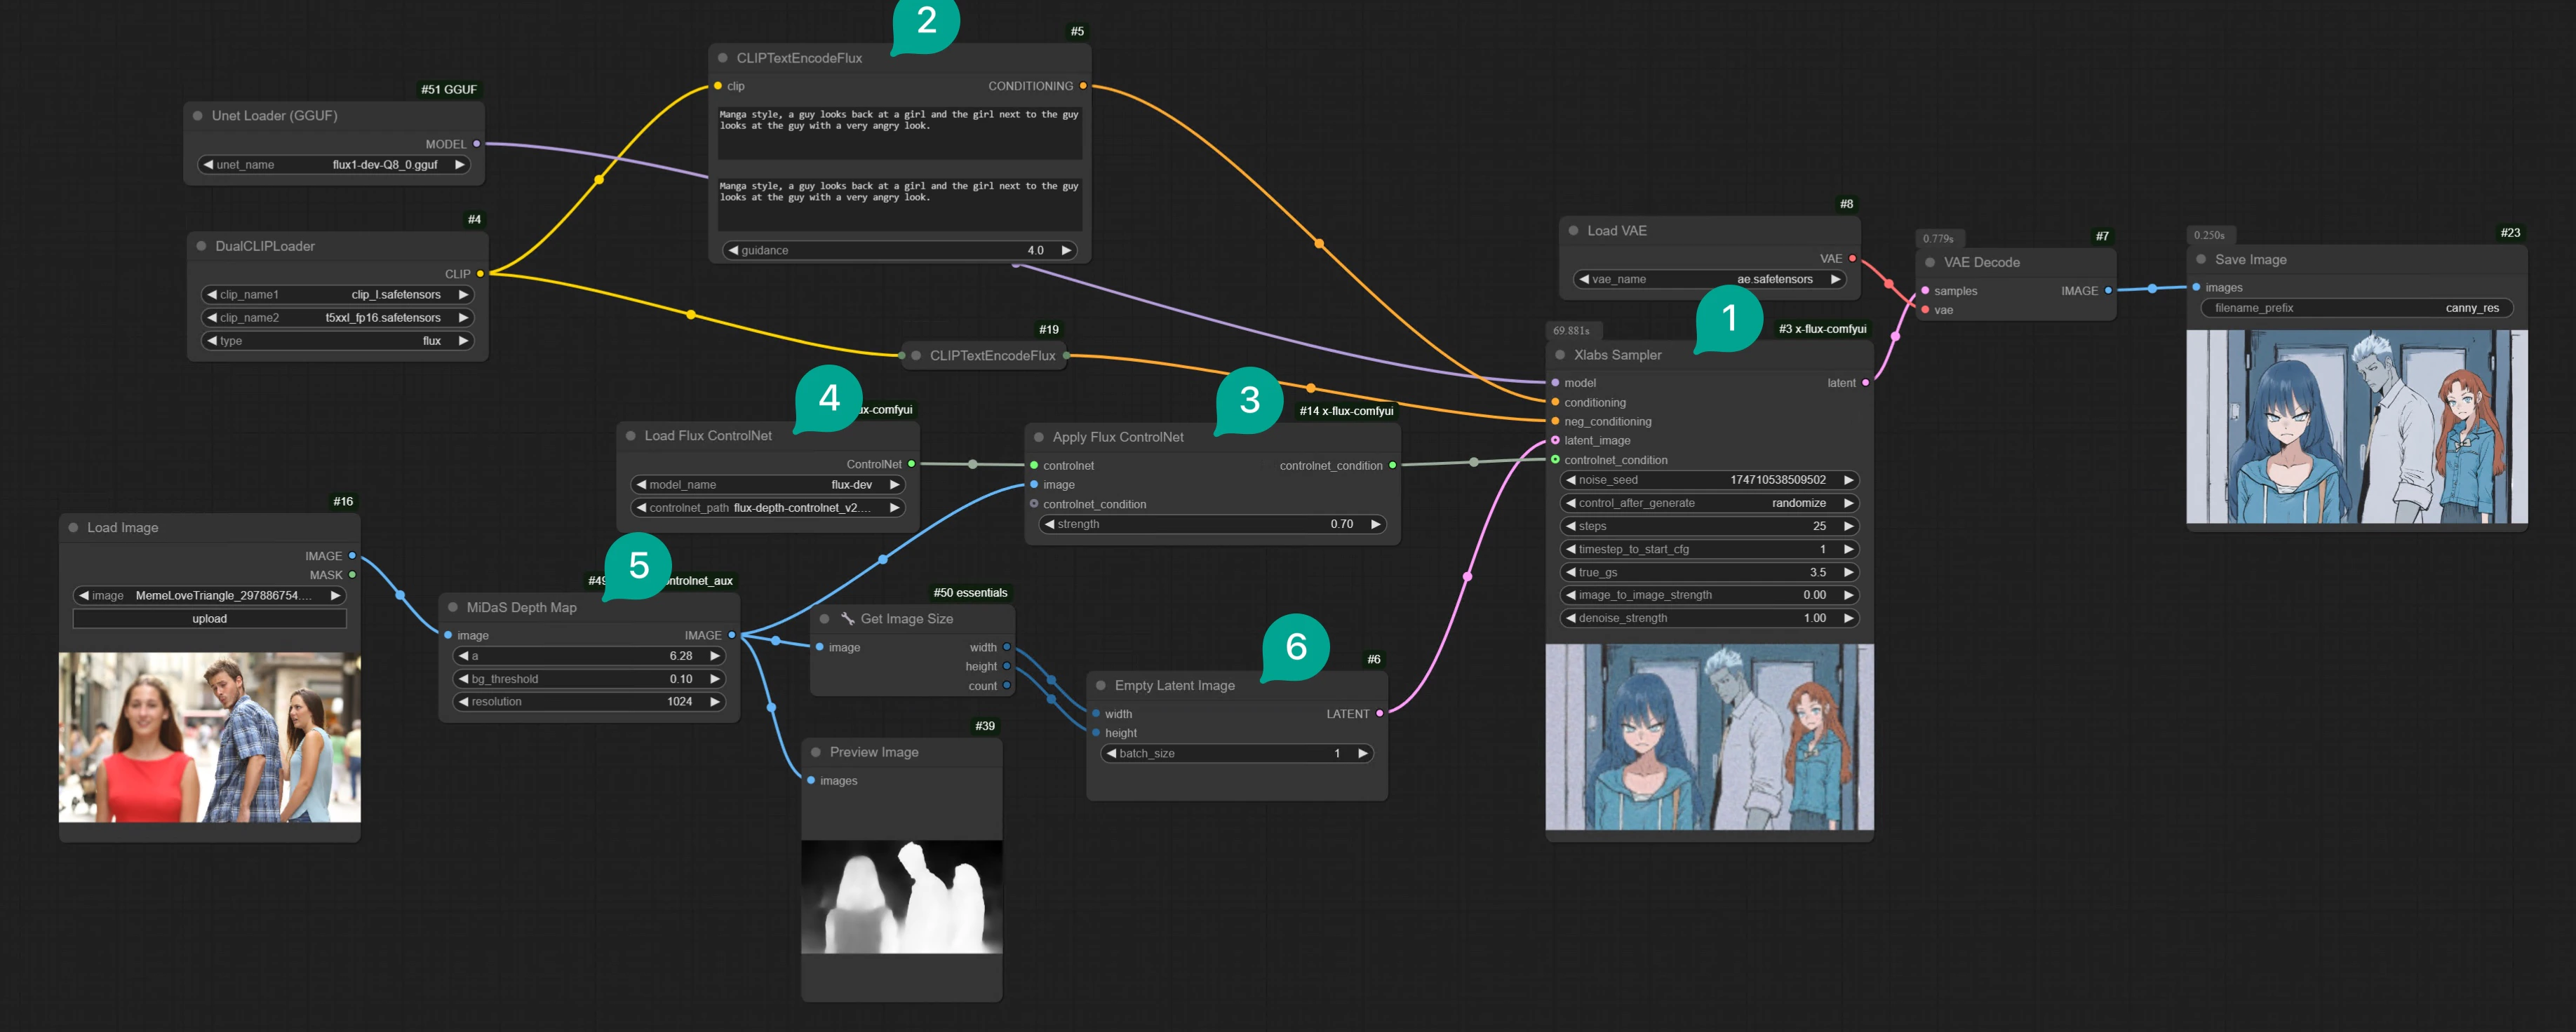Click the CONDITIONING output on CLIPTextEncodeFlux
Screen dimensions: 2576x1032
1083,86
